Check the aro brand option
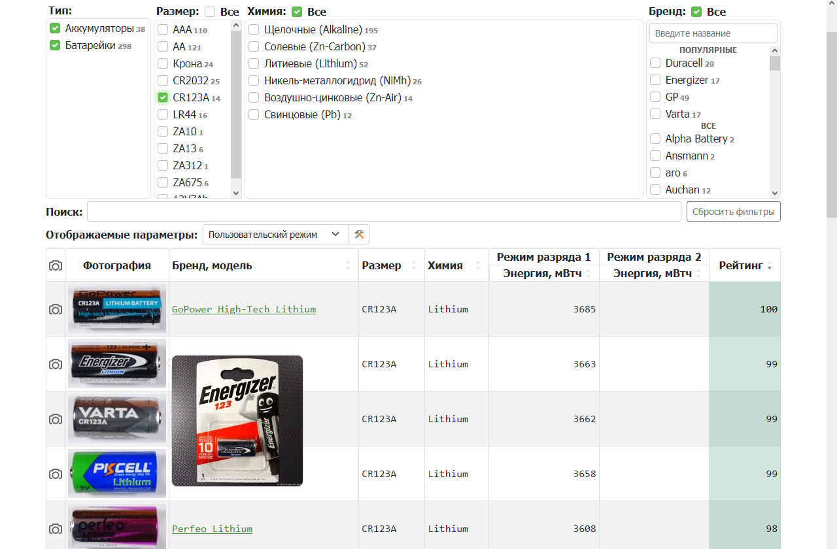 point(655,173)
